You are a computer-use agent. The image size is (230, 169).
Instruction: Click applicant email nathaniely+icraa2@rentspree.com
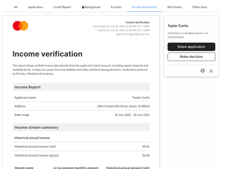188,33
